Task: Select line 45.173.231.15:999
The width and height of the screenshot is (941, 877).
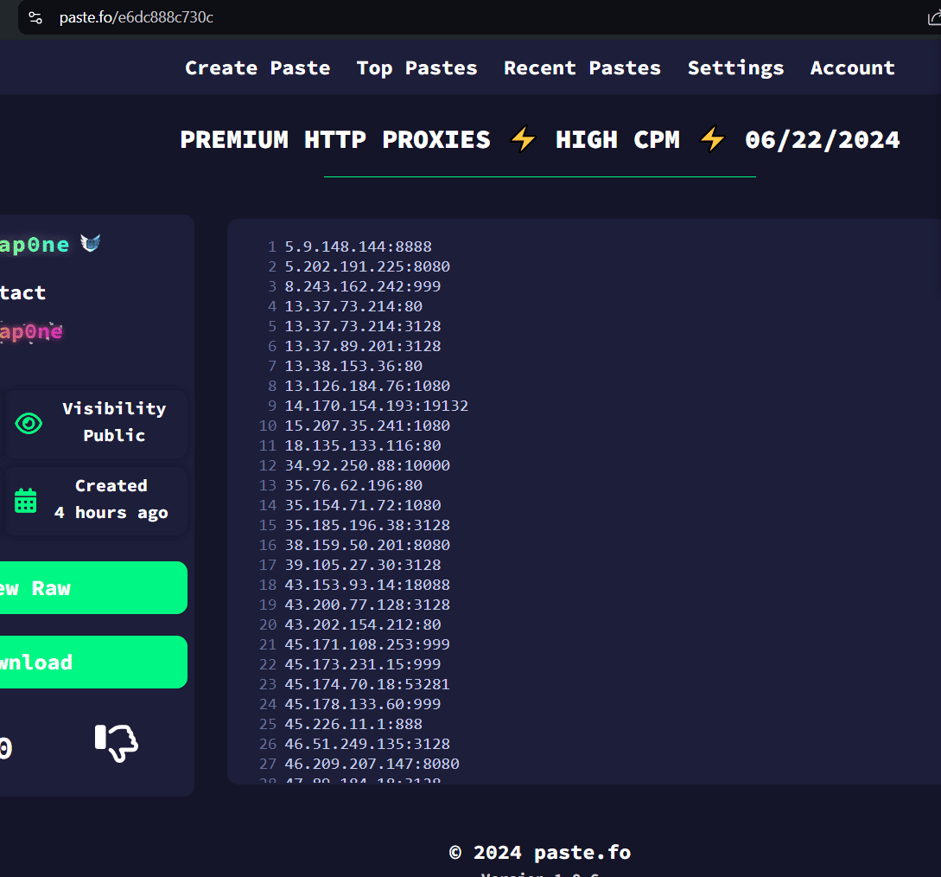Action: pos(362,664)
